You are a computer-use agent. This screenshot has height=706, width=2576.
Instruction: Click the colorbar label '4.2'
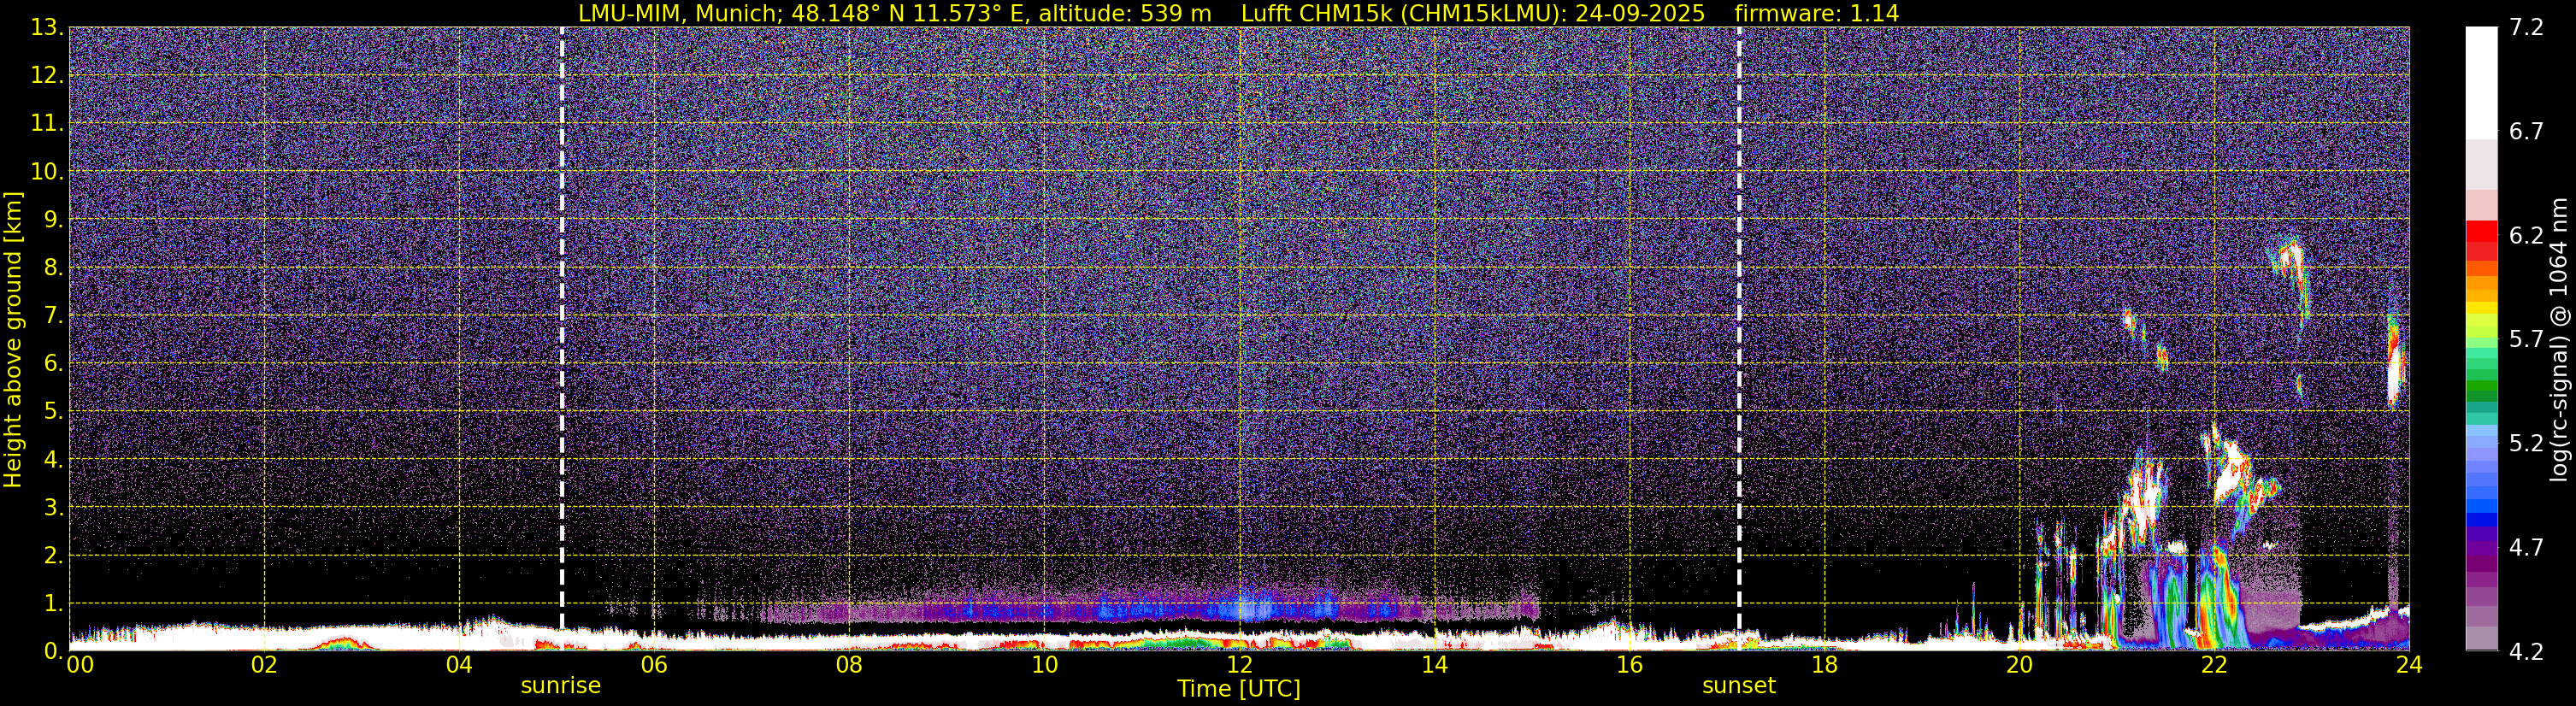point(2527,651)
